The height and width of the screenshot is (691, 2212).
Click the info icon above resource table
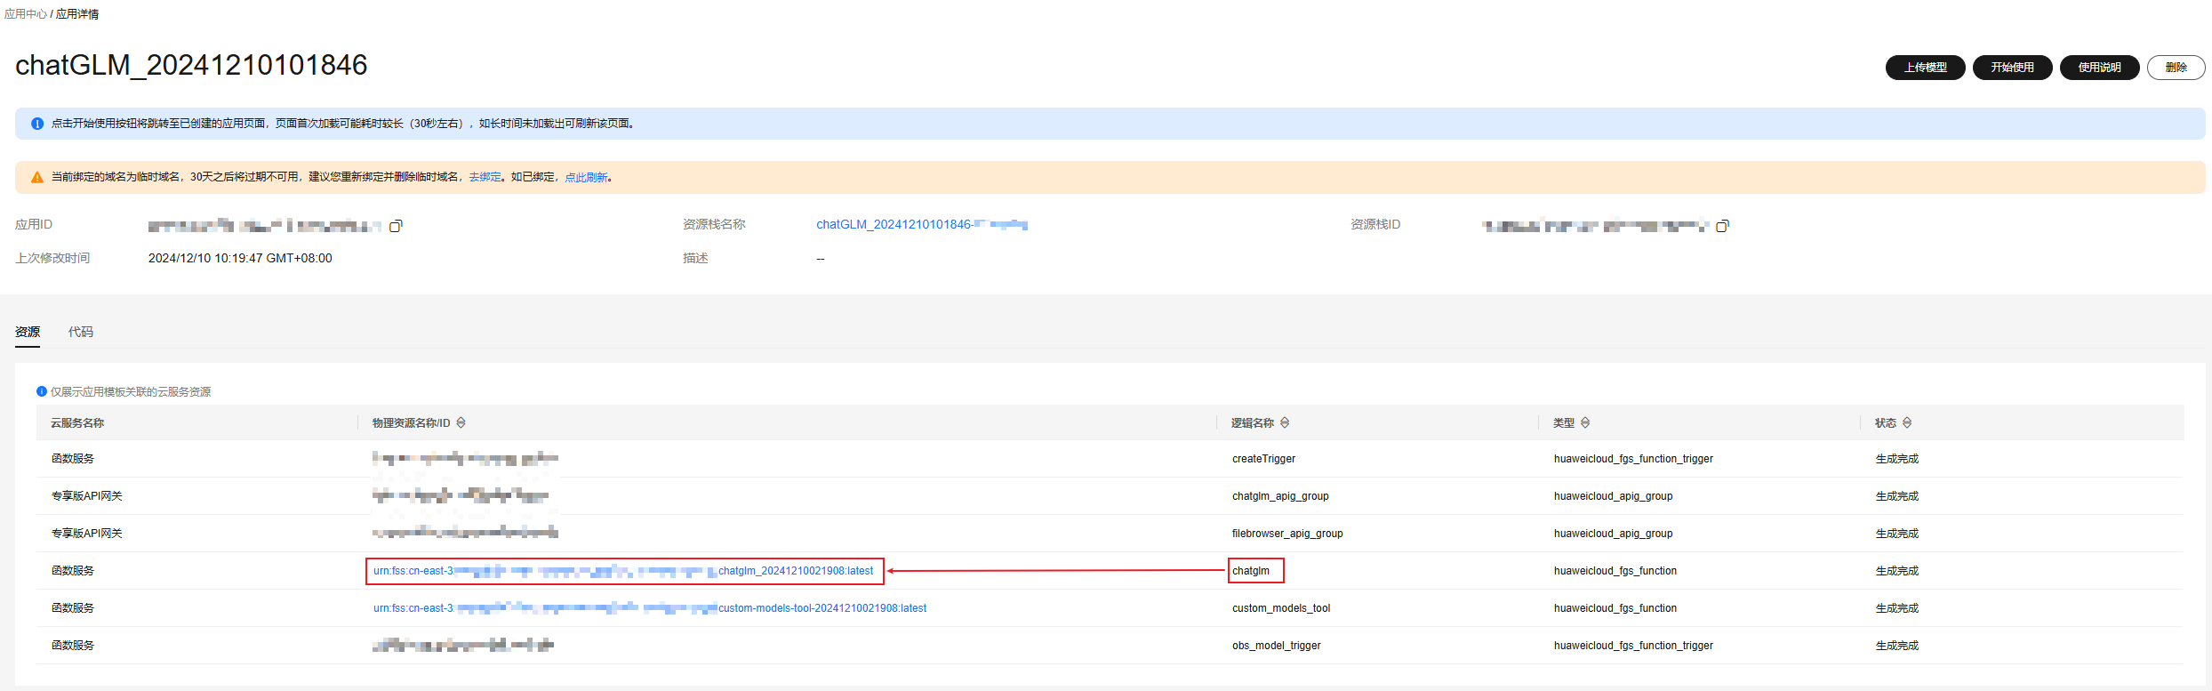coord(42,391)
